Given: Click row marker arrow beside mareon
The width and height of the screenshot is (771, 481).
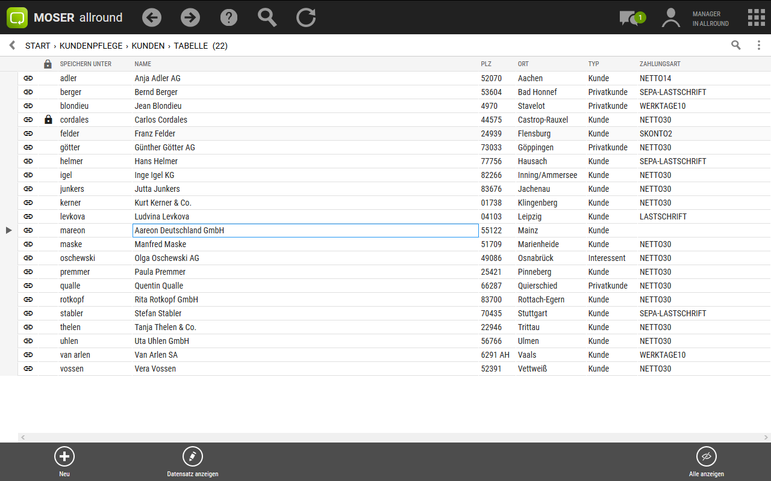Looking at the screenshot, I should click(x=8, y=230).
